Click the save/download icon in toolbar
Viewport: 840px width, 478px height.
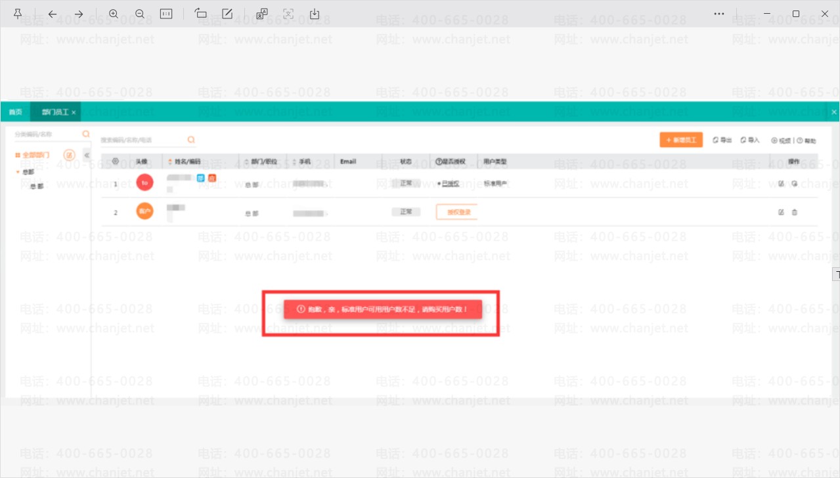click(314, 14)
